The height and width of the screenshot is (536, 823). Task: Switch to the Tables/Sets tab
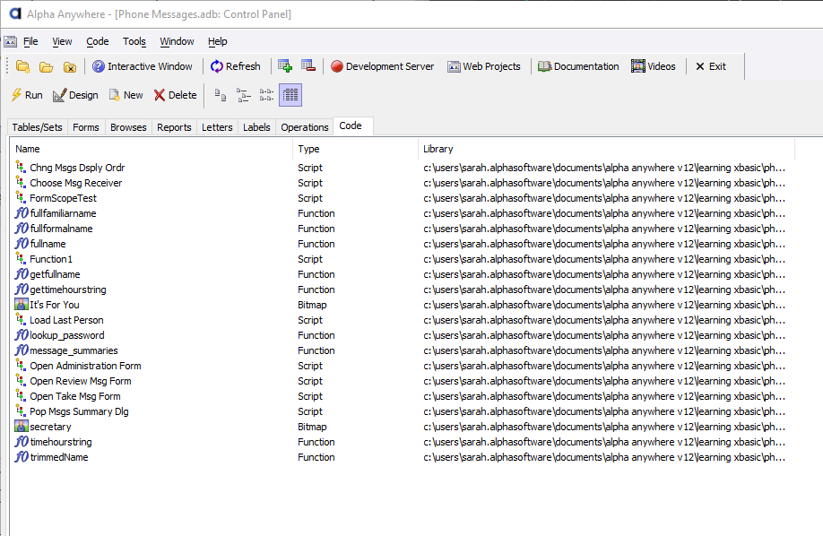point(38,127)
